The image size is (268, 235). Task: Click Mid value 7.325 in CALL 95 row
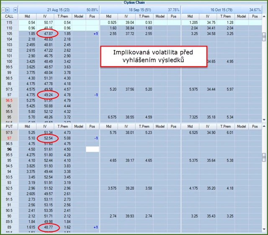(193, 117)
